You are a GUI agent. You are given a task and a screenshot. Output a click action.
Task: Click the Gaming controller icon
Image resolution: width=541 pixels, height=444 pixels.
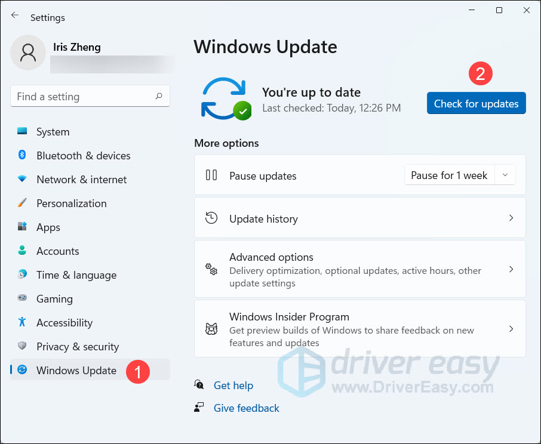pyautogui.click(x=22, y=299)
